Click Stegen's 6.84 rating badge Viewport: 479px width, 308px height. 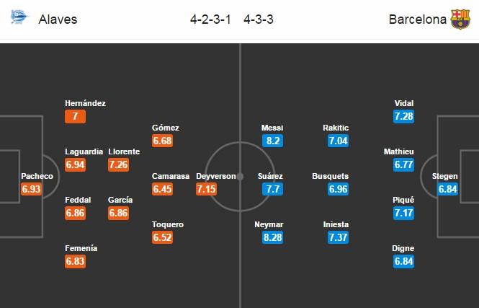point(447,190)
